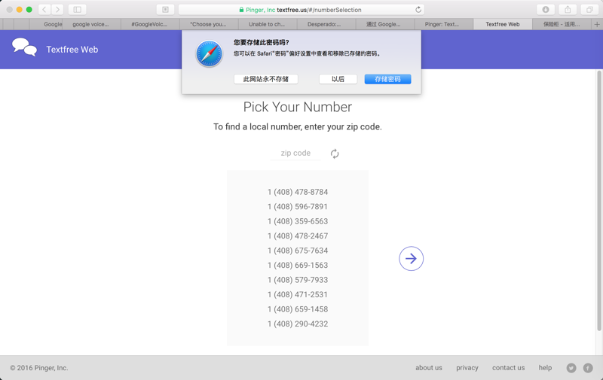
Task: Click the Reader view icon left of address bar
Action: [165, 10]
